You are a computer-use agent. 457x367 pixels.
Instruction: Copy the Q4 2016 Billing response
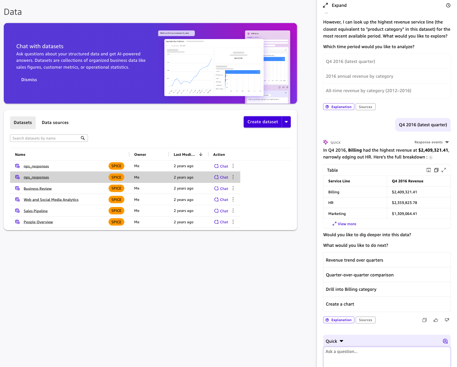pyautogui.click(x=424, y=320)
